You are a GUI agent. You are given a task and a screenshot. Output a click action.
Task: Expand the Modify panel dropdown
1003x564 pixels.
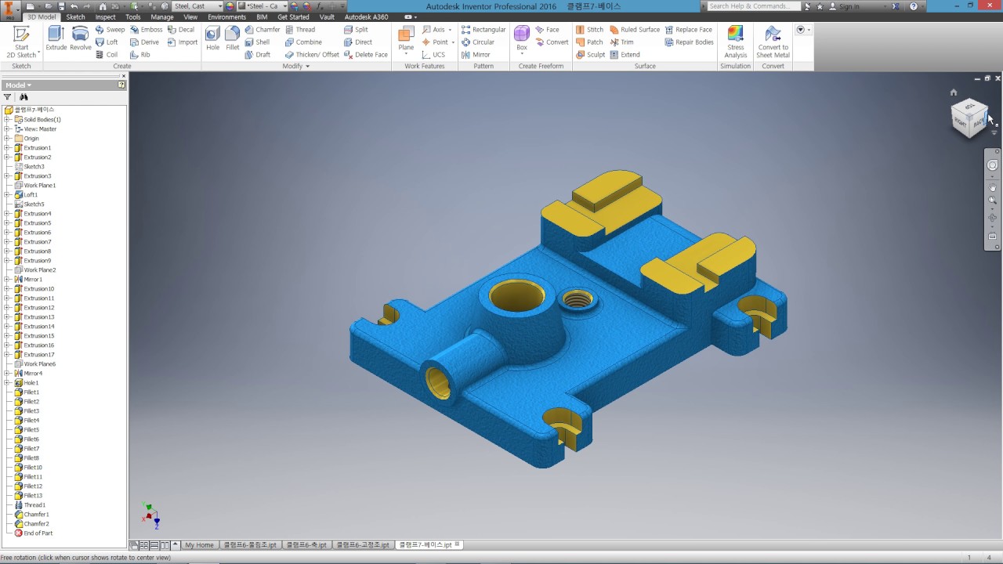296,67
